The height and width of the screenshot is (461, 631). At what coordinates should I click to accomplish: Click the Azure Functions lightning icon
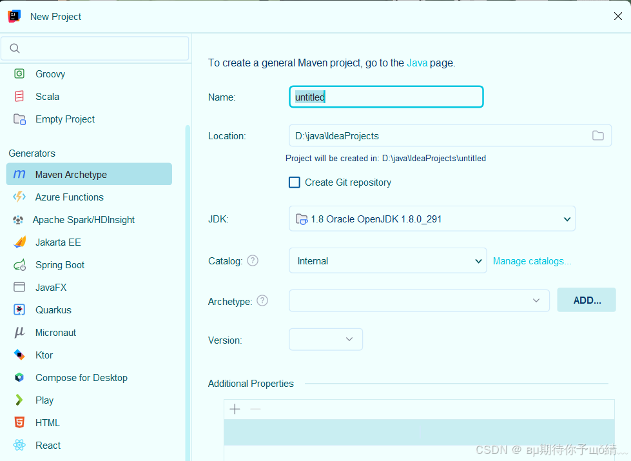[x=19, y=197]
